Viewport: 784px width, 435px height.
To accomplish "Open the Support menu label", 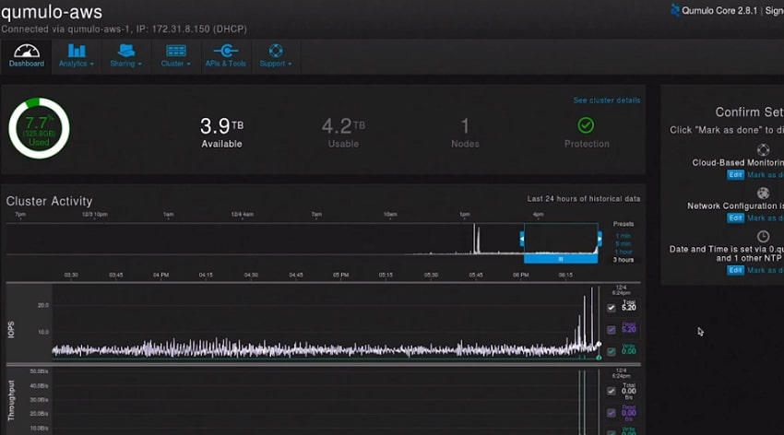I will 272,64.
